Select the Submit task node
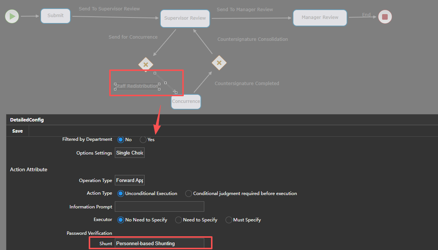This screenshot has width=438, height=250. (56, 16)
